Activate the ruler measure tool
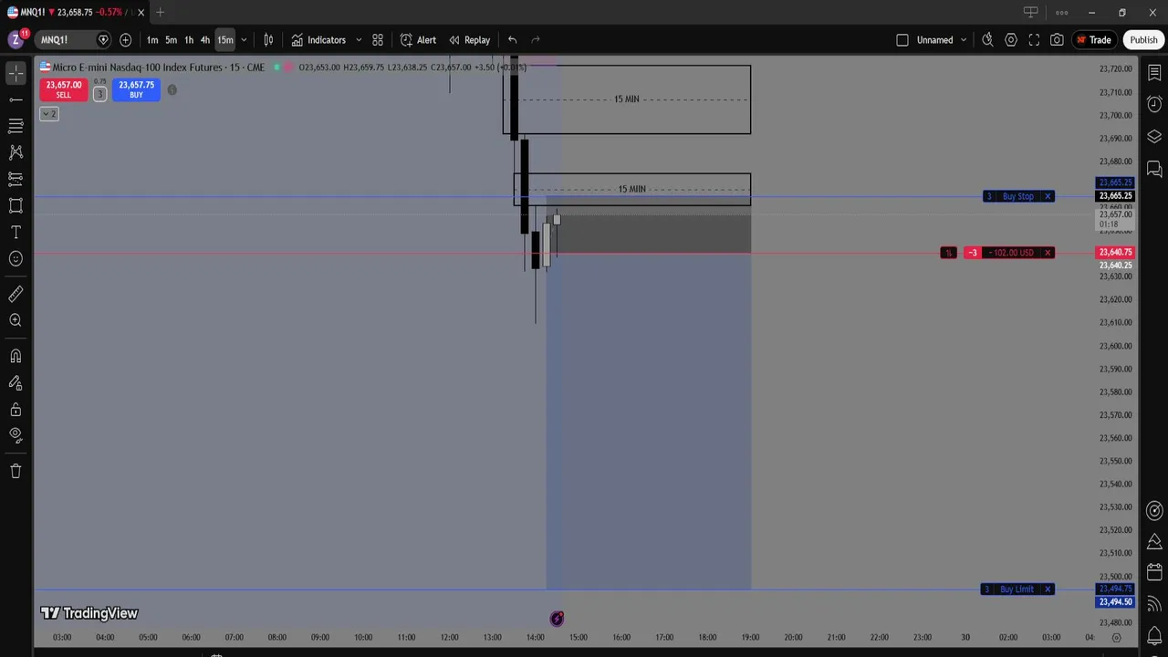Viewport: 1168px width, 657px height. [16, 294]
